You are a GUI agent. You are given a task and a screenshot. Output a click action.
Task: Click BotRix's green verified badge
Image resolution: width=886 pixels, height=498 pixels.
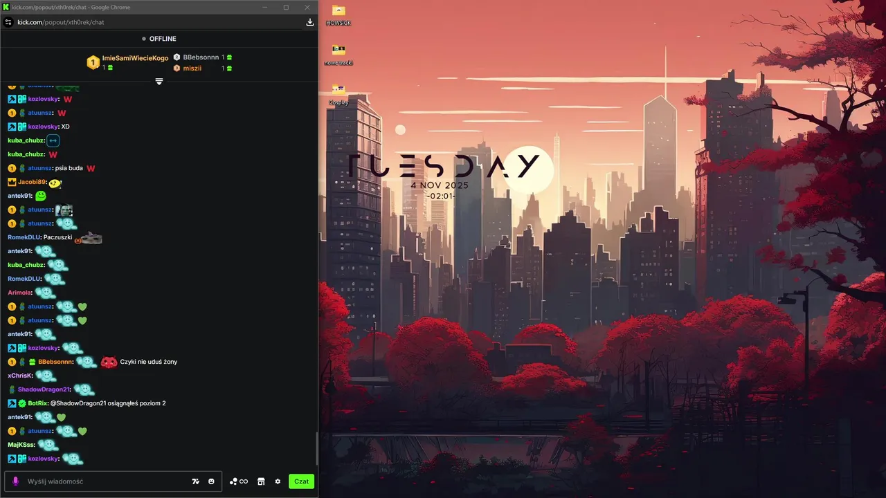22,403
